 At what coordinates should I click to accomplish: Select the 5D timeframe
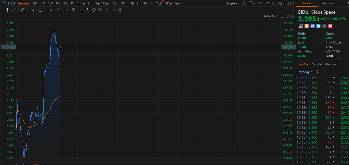[x=35, y=3]
